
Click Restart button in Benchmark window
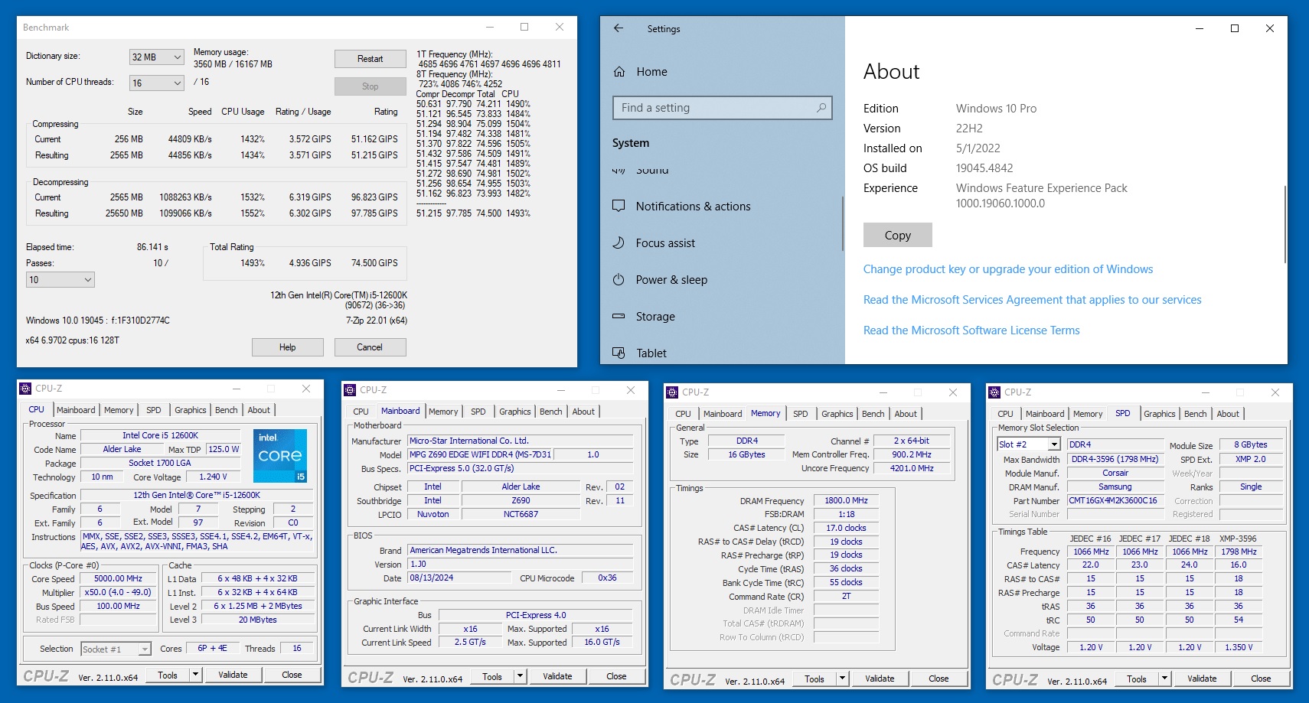point(371,59)
